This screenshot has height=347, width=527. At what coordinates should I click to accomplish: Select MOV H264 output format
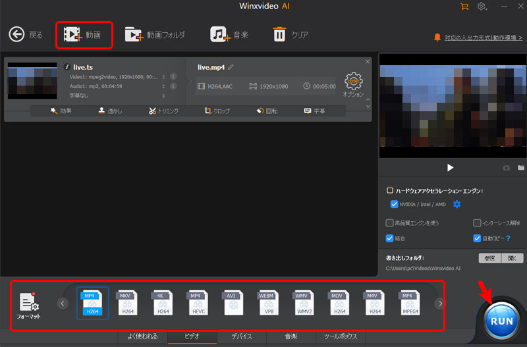point(339,304)
